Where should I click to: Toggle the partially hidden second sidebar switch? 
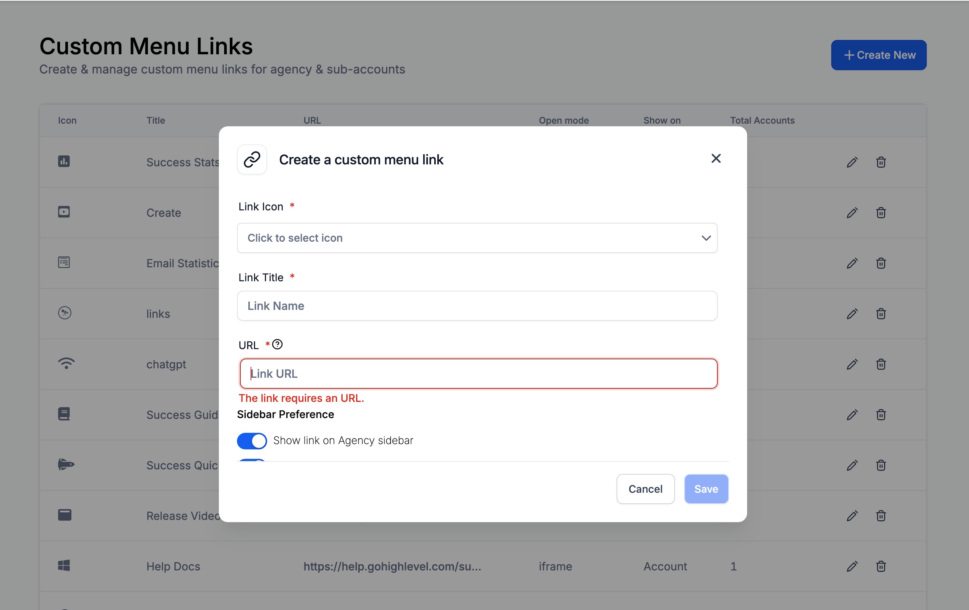point(252,460)
